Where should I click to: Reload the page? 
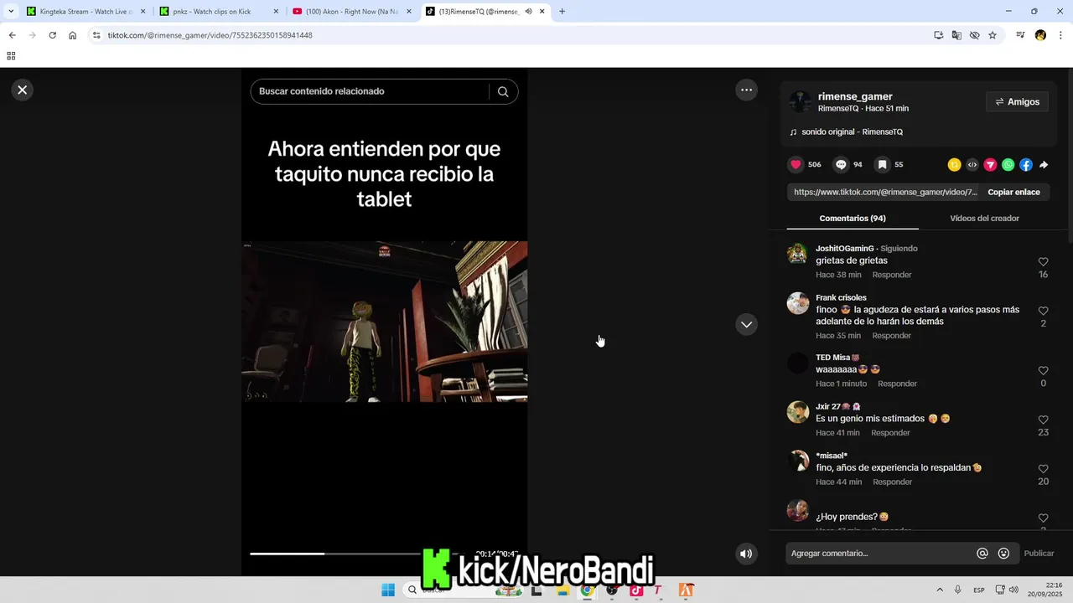(52, 35)
